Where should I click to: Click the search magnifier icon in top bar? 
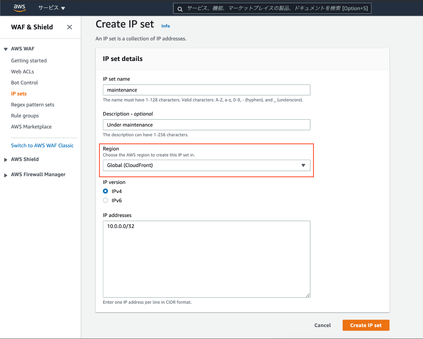click(180, 9)
